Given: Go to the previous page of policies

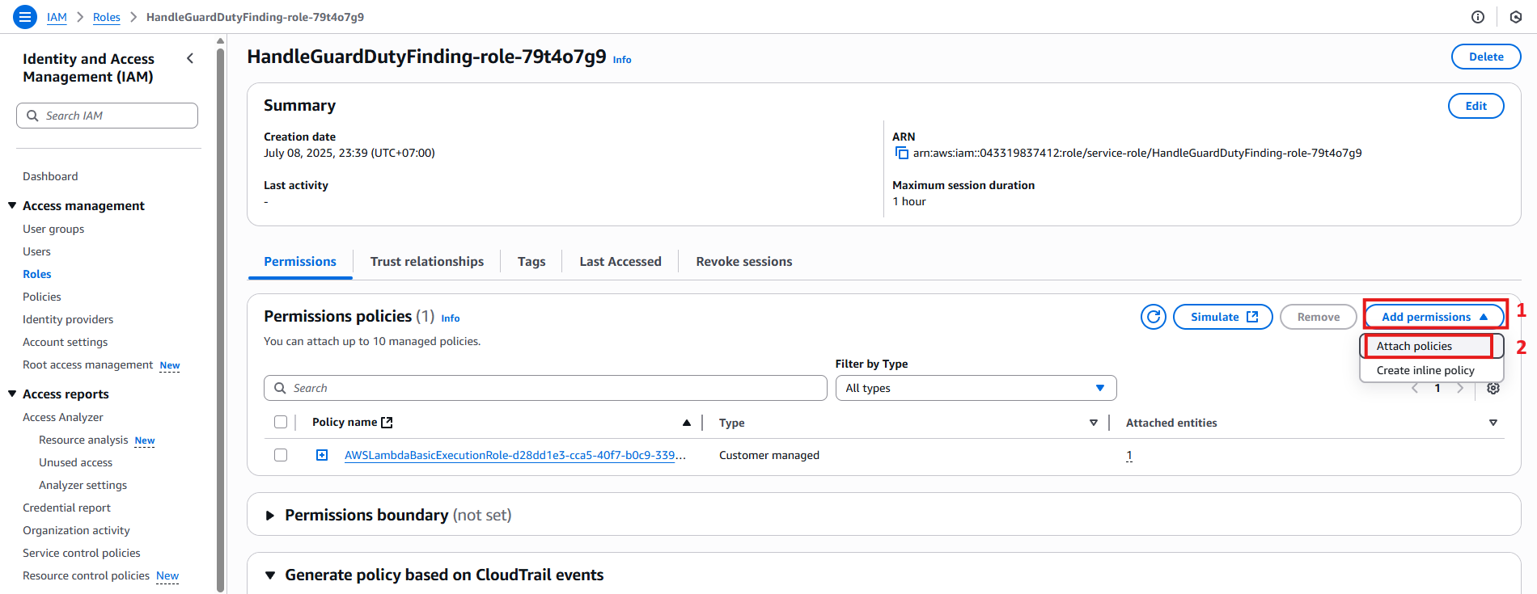Looking at the screenshot, I should click(x=1415, y=388).
